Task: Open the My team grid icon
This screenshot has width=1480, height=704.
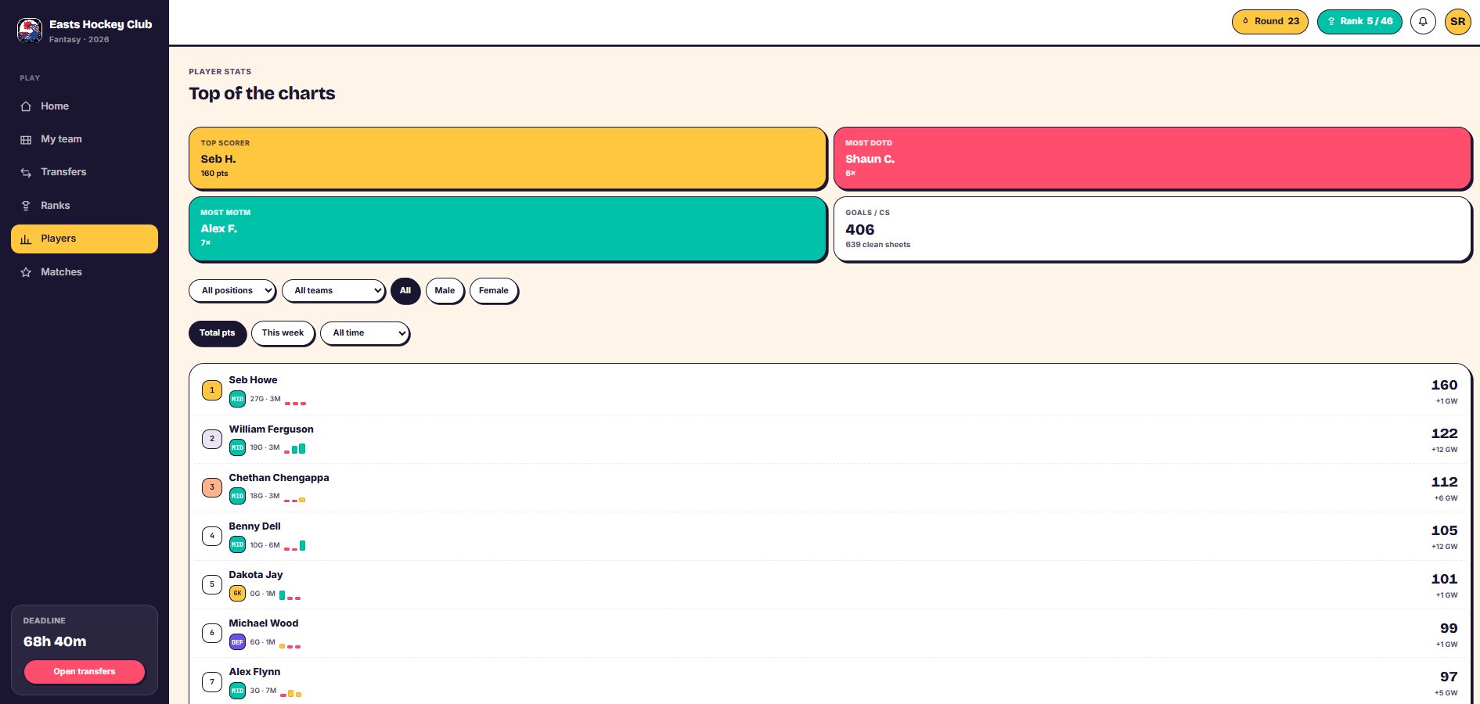Action: click(26, 139)
